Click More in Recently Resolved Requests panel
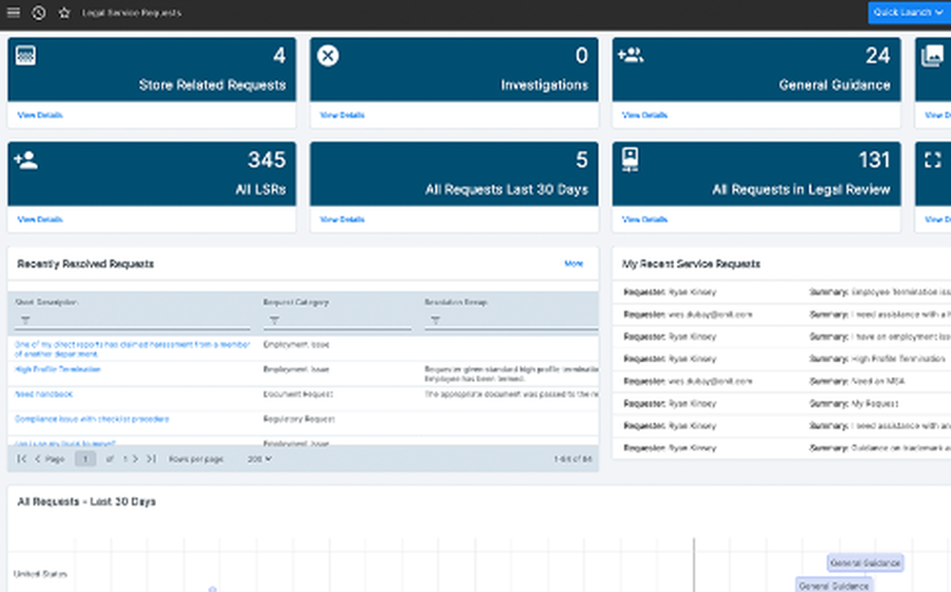 pos(574,264)
